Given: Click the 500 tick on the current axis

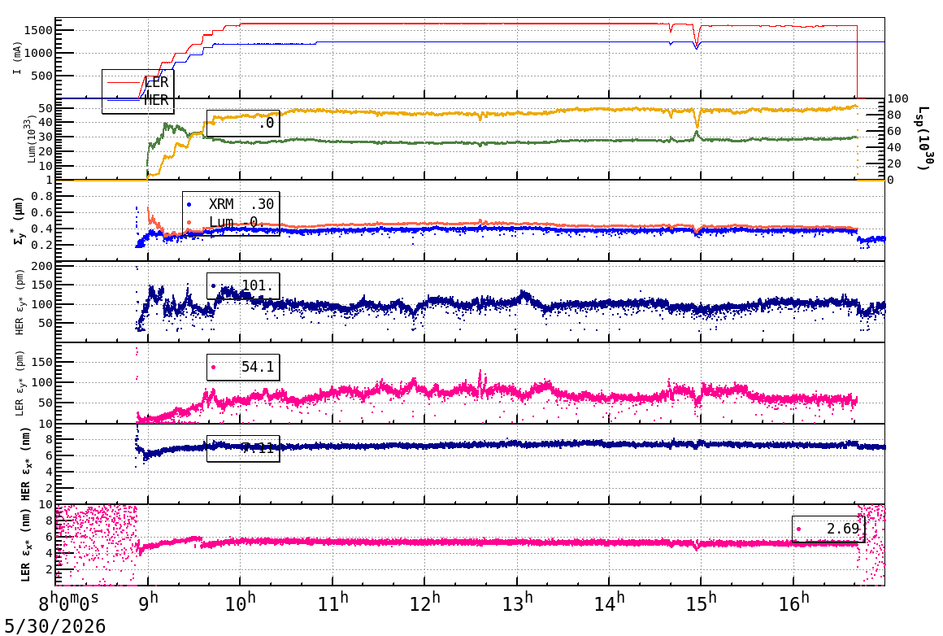Looking at the screenshot, I should pos(41,76).
